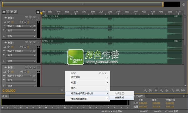Open the 插入 submenu in context menu

pos(87,88)
